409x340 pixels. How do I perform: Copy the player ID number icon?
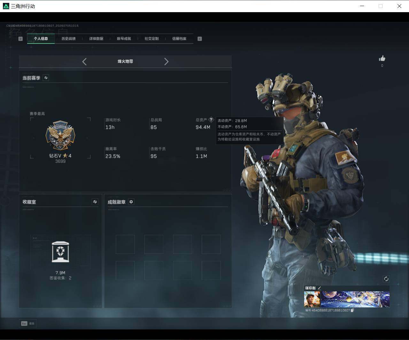352,310
